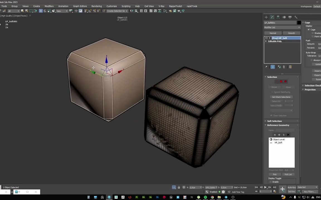This screenshot has width=321, height=200.
Task: Open the Rendering menu
Action: [97, 6]
